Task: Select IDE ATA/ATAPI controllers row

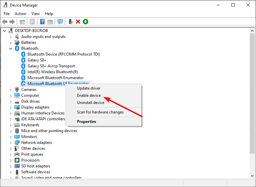Action: click(43, 119)
